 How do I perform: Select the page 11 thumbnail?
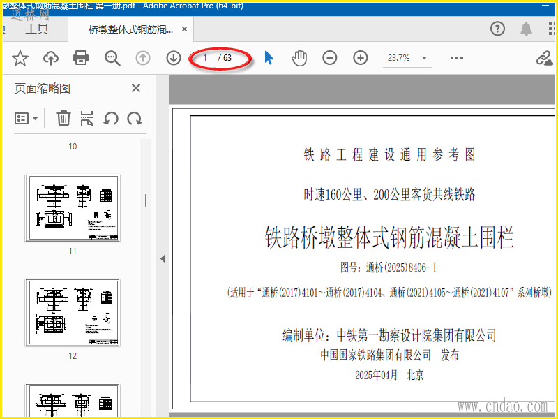(73, 207)
